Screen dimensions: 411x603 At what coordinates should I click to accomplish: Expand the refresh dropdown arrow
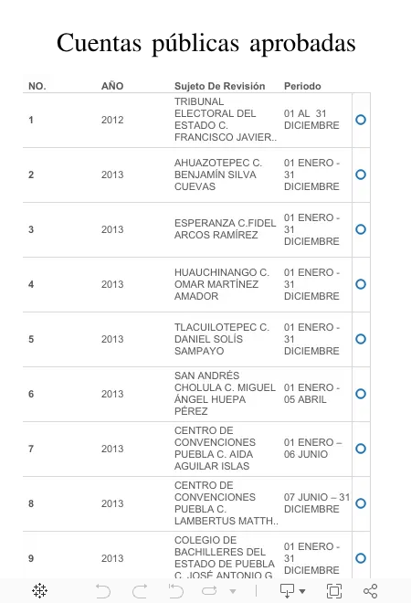pyautogui.click(x=232, y=591)
